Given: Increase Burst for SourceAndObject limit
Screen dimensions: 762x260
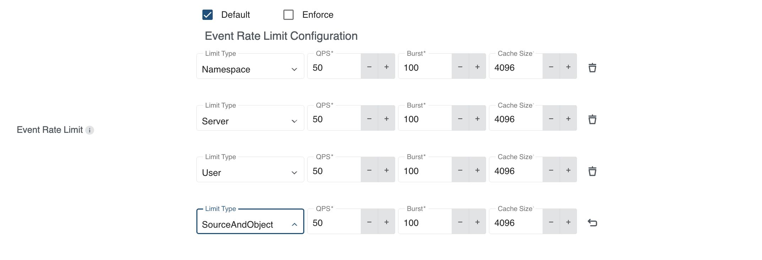Looking at the screenshot, I should tap(477, 222).
